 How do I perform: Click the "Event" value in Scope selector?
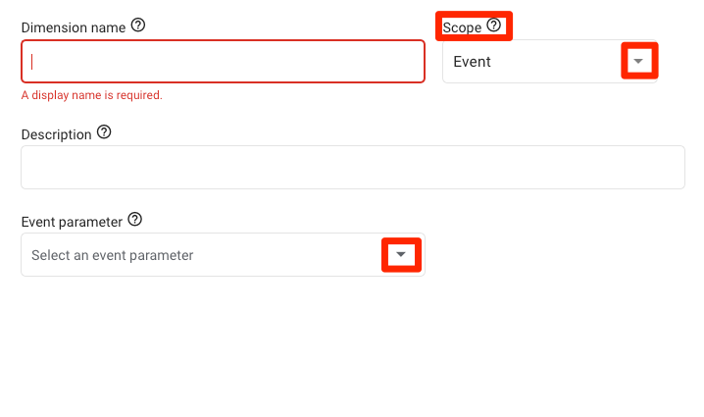(473, 62)
